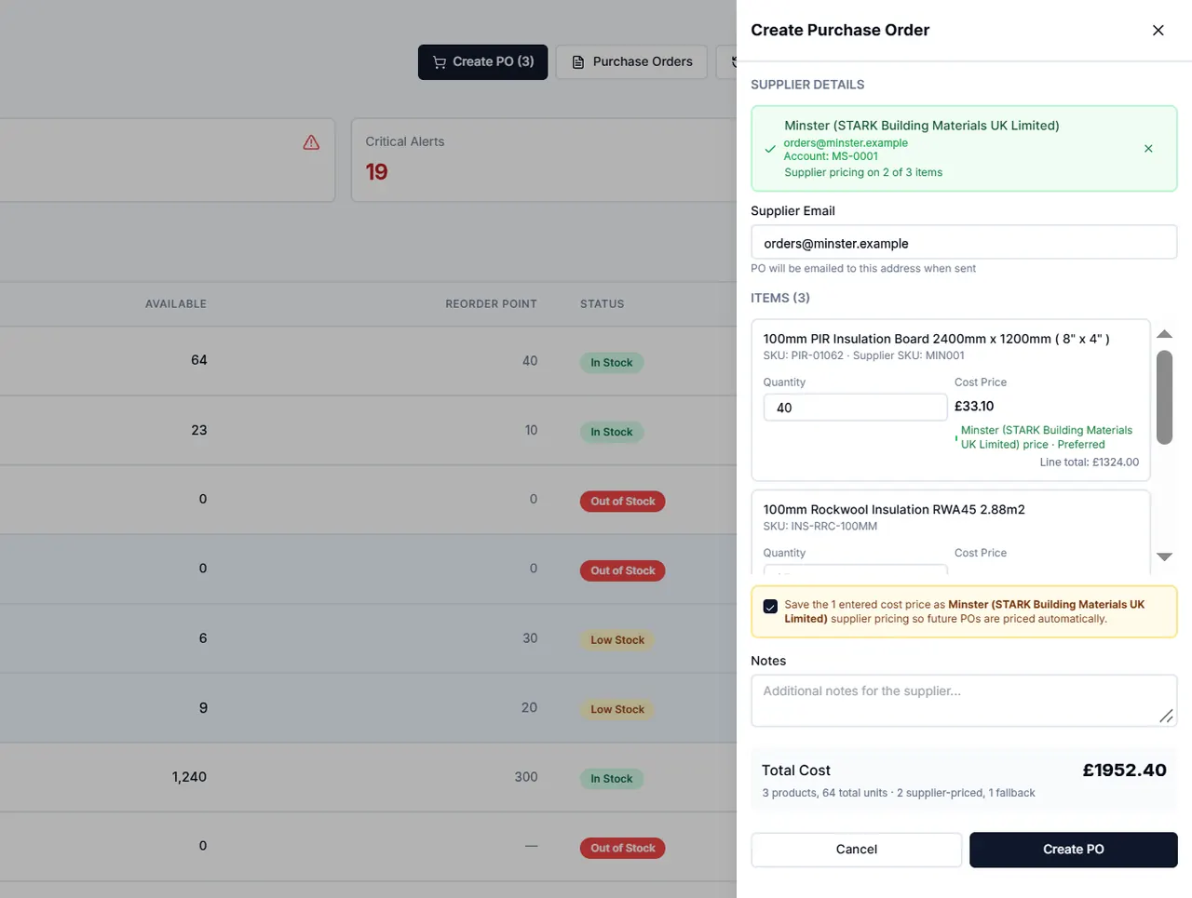
Task: Click the £33.10 cost price value
Action: click(974, 406)
